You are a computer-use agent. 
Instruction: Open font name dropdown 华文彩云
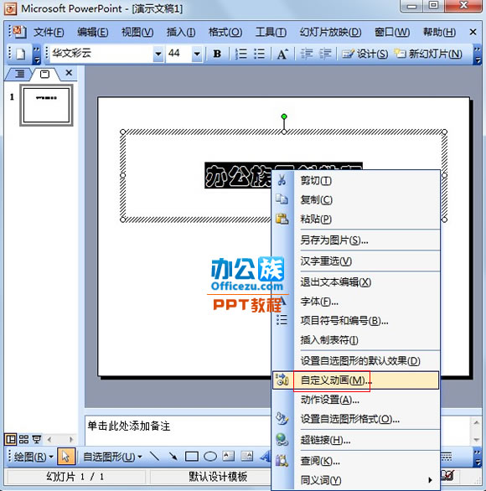tap(158, 54)
